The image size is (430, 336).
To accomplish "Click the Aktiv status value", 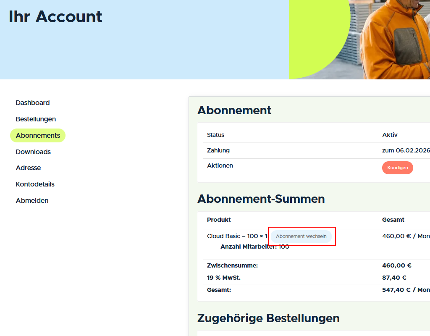I will click(x=388, y=135).
